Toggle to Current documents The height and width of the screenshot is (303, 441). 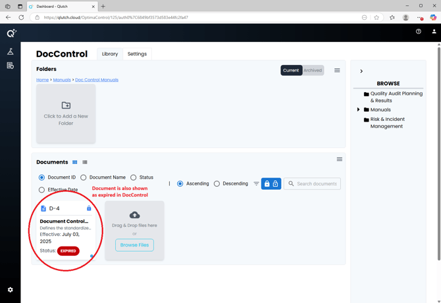click(291, 70)
